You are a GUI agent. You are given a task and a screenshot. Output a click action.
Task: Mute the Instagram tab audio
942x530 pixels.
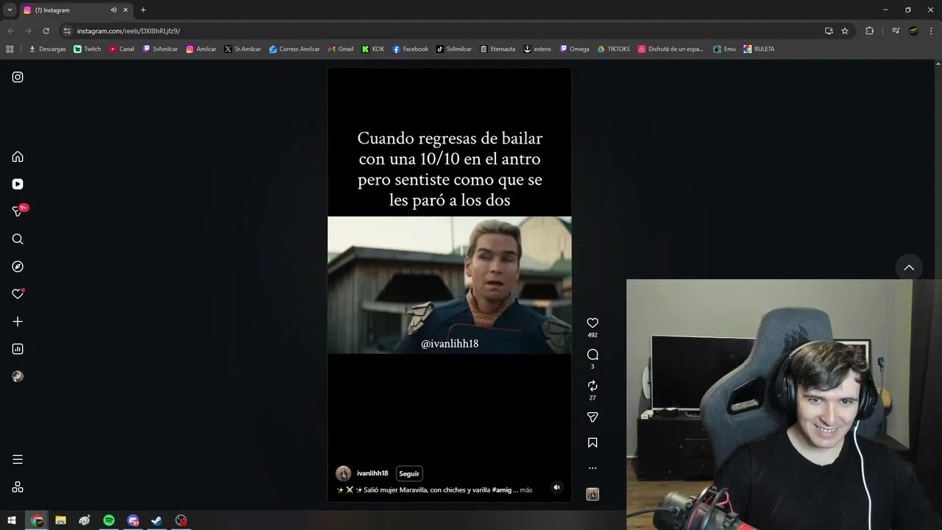click(113, 10)
